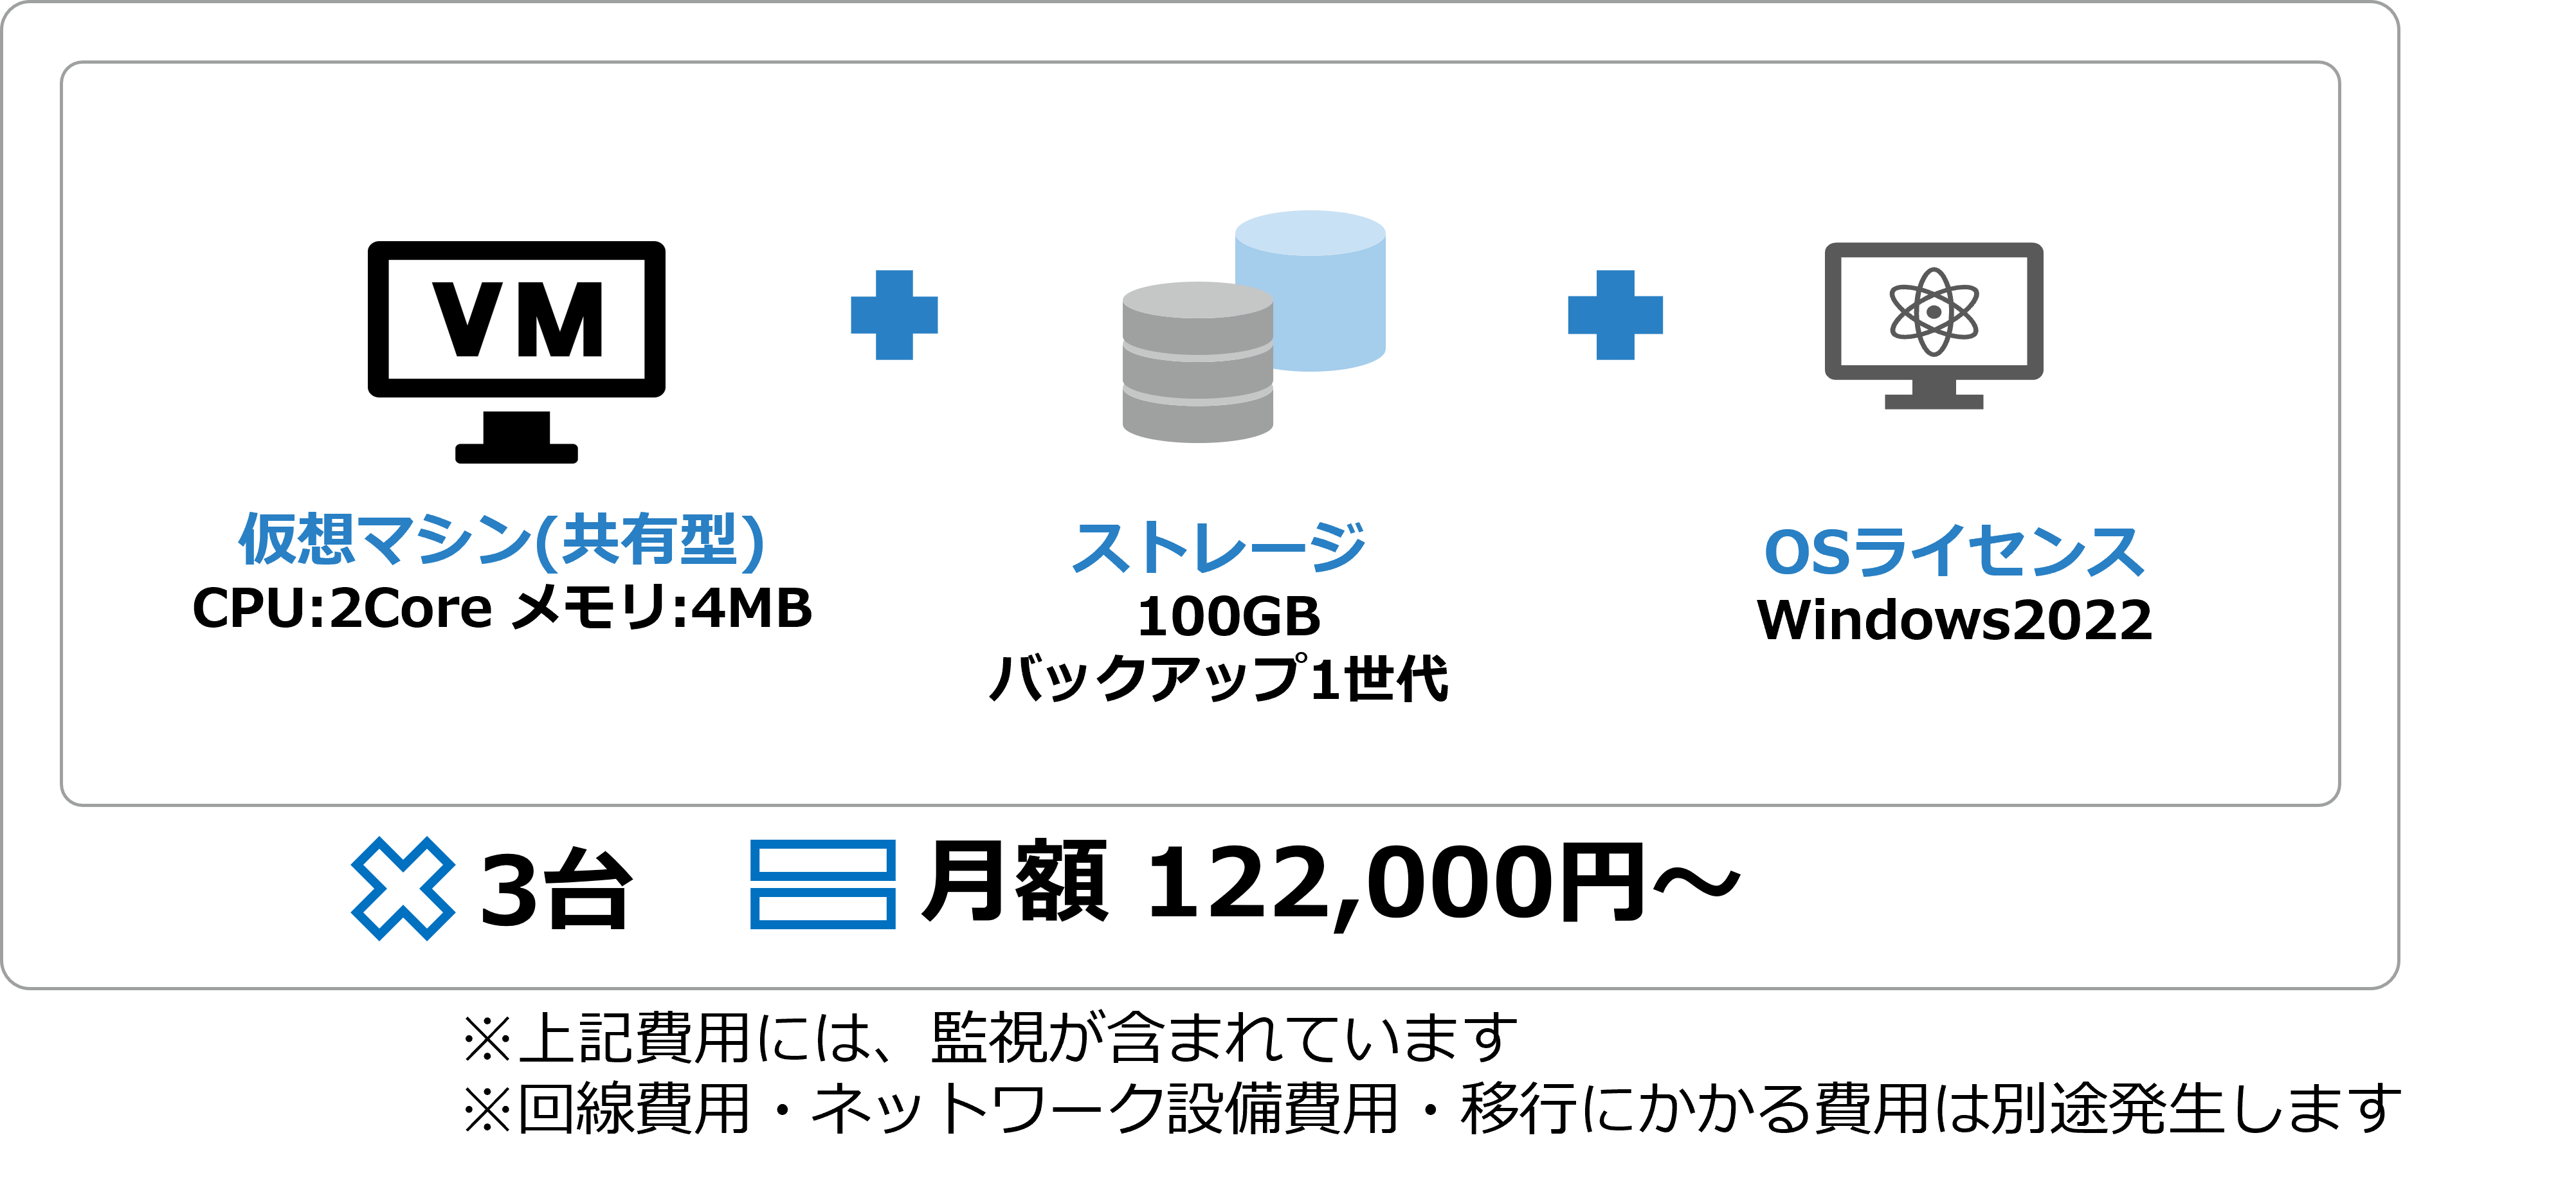Viewport: 2576px width, 1187px height.
Task: Select the OSライセンス heading
Action: pyautogui.click(x=1953, y=551)
